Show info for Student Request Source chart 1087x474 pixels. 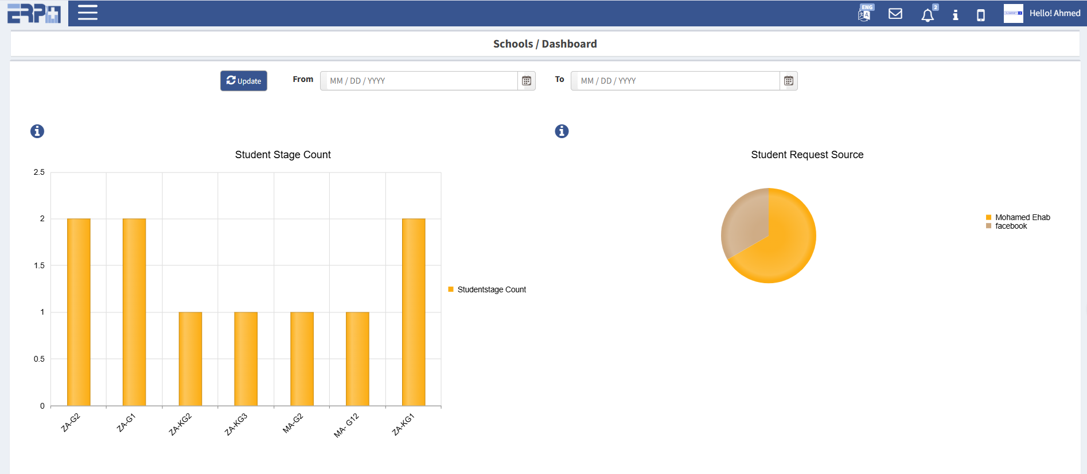click(x=562, y=131)
